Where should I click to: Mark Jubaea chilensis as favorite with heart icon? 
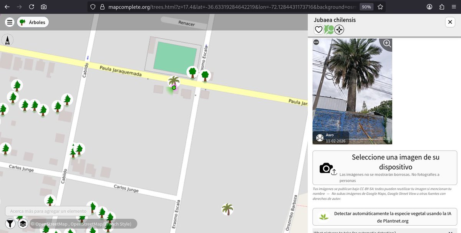[x=318, y=30]
